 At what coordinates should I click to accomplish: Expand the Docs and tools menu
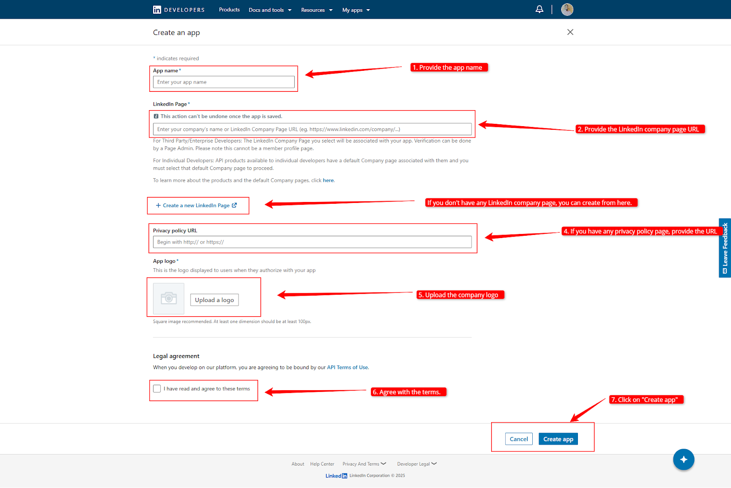click(x=270, y=10)
